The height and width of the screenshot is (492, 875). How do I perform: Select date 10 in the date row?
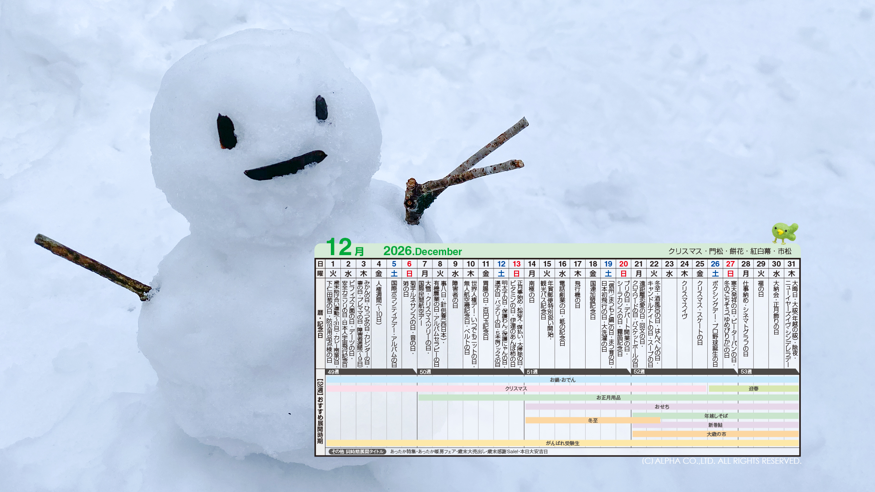point(470,264)
